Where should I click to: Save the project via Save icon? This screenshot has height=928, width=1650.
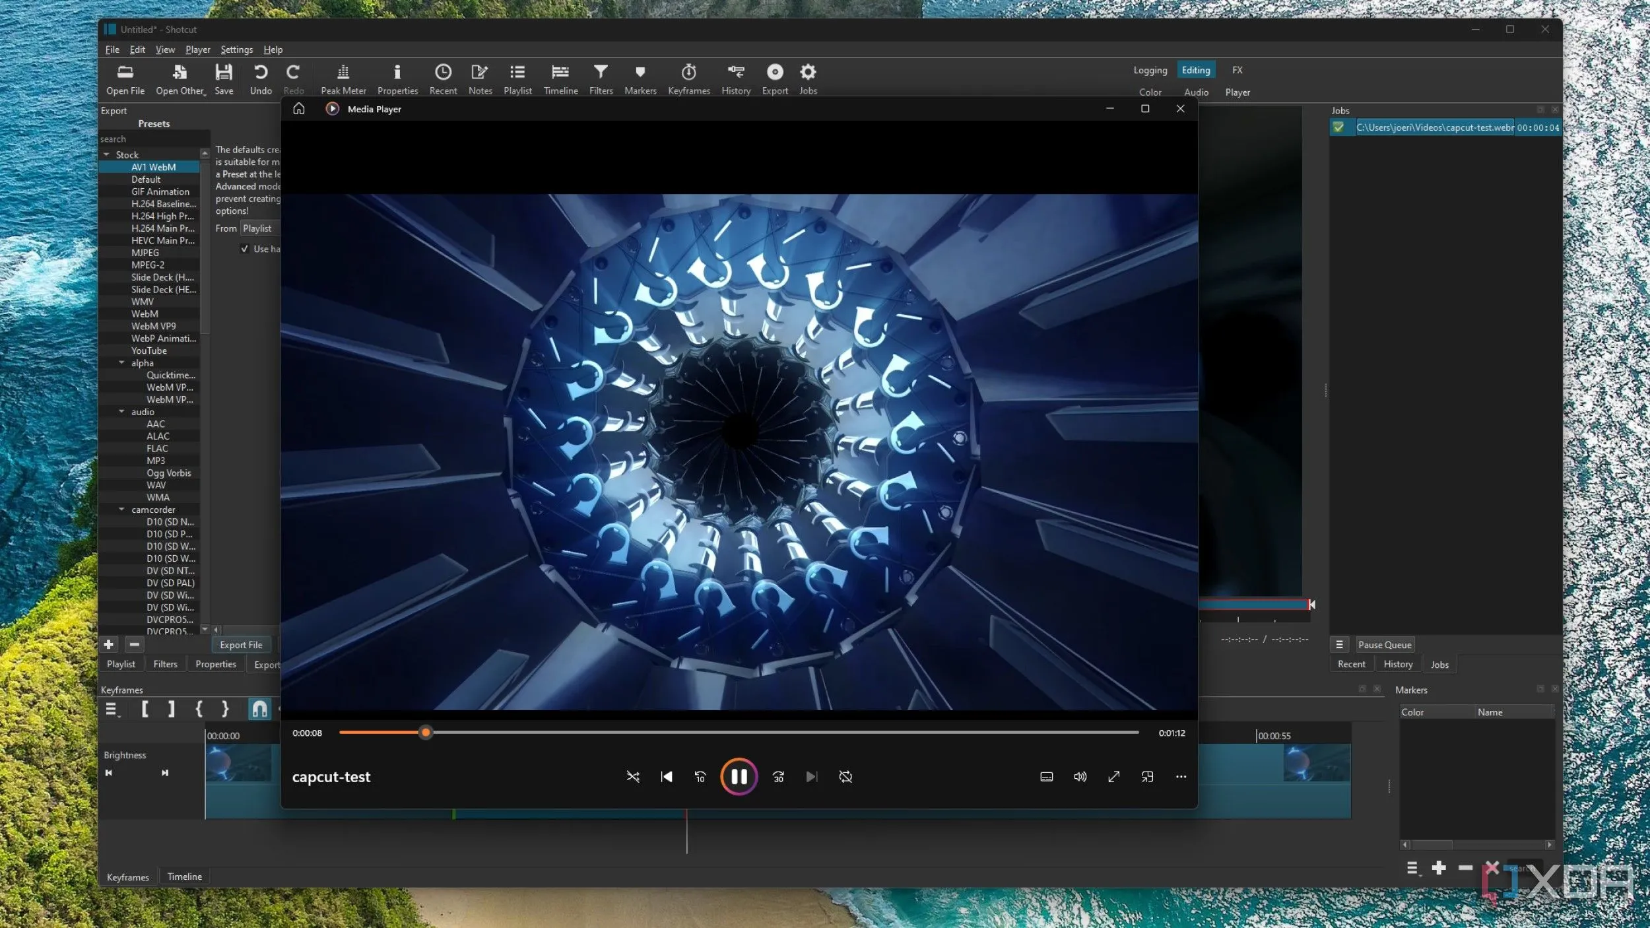pos(224,80)
